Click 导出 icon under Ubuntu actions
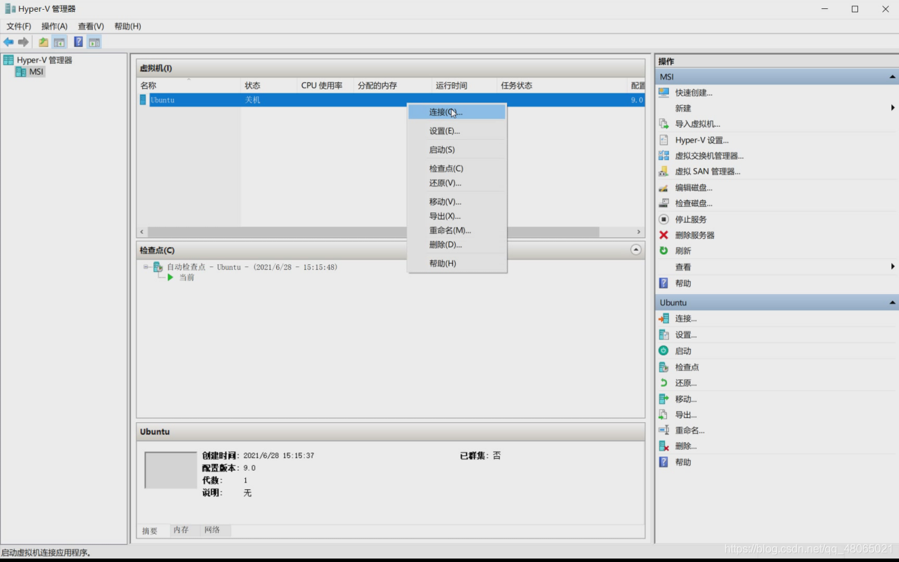Viewport: 899px width, 562px height. click(x=664, y=415)
